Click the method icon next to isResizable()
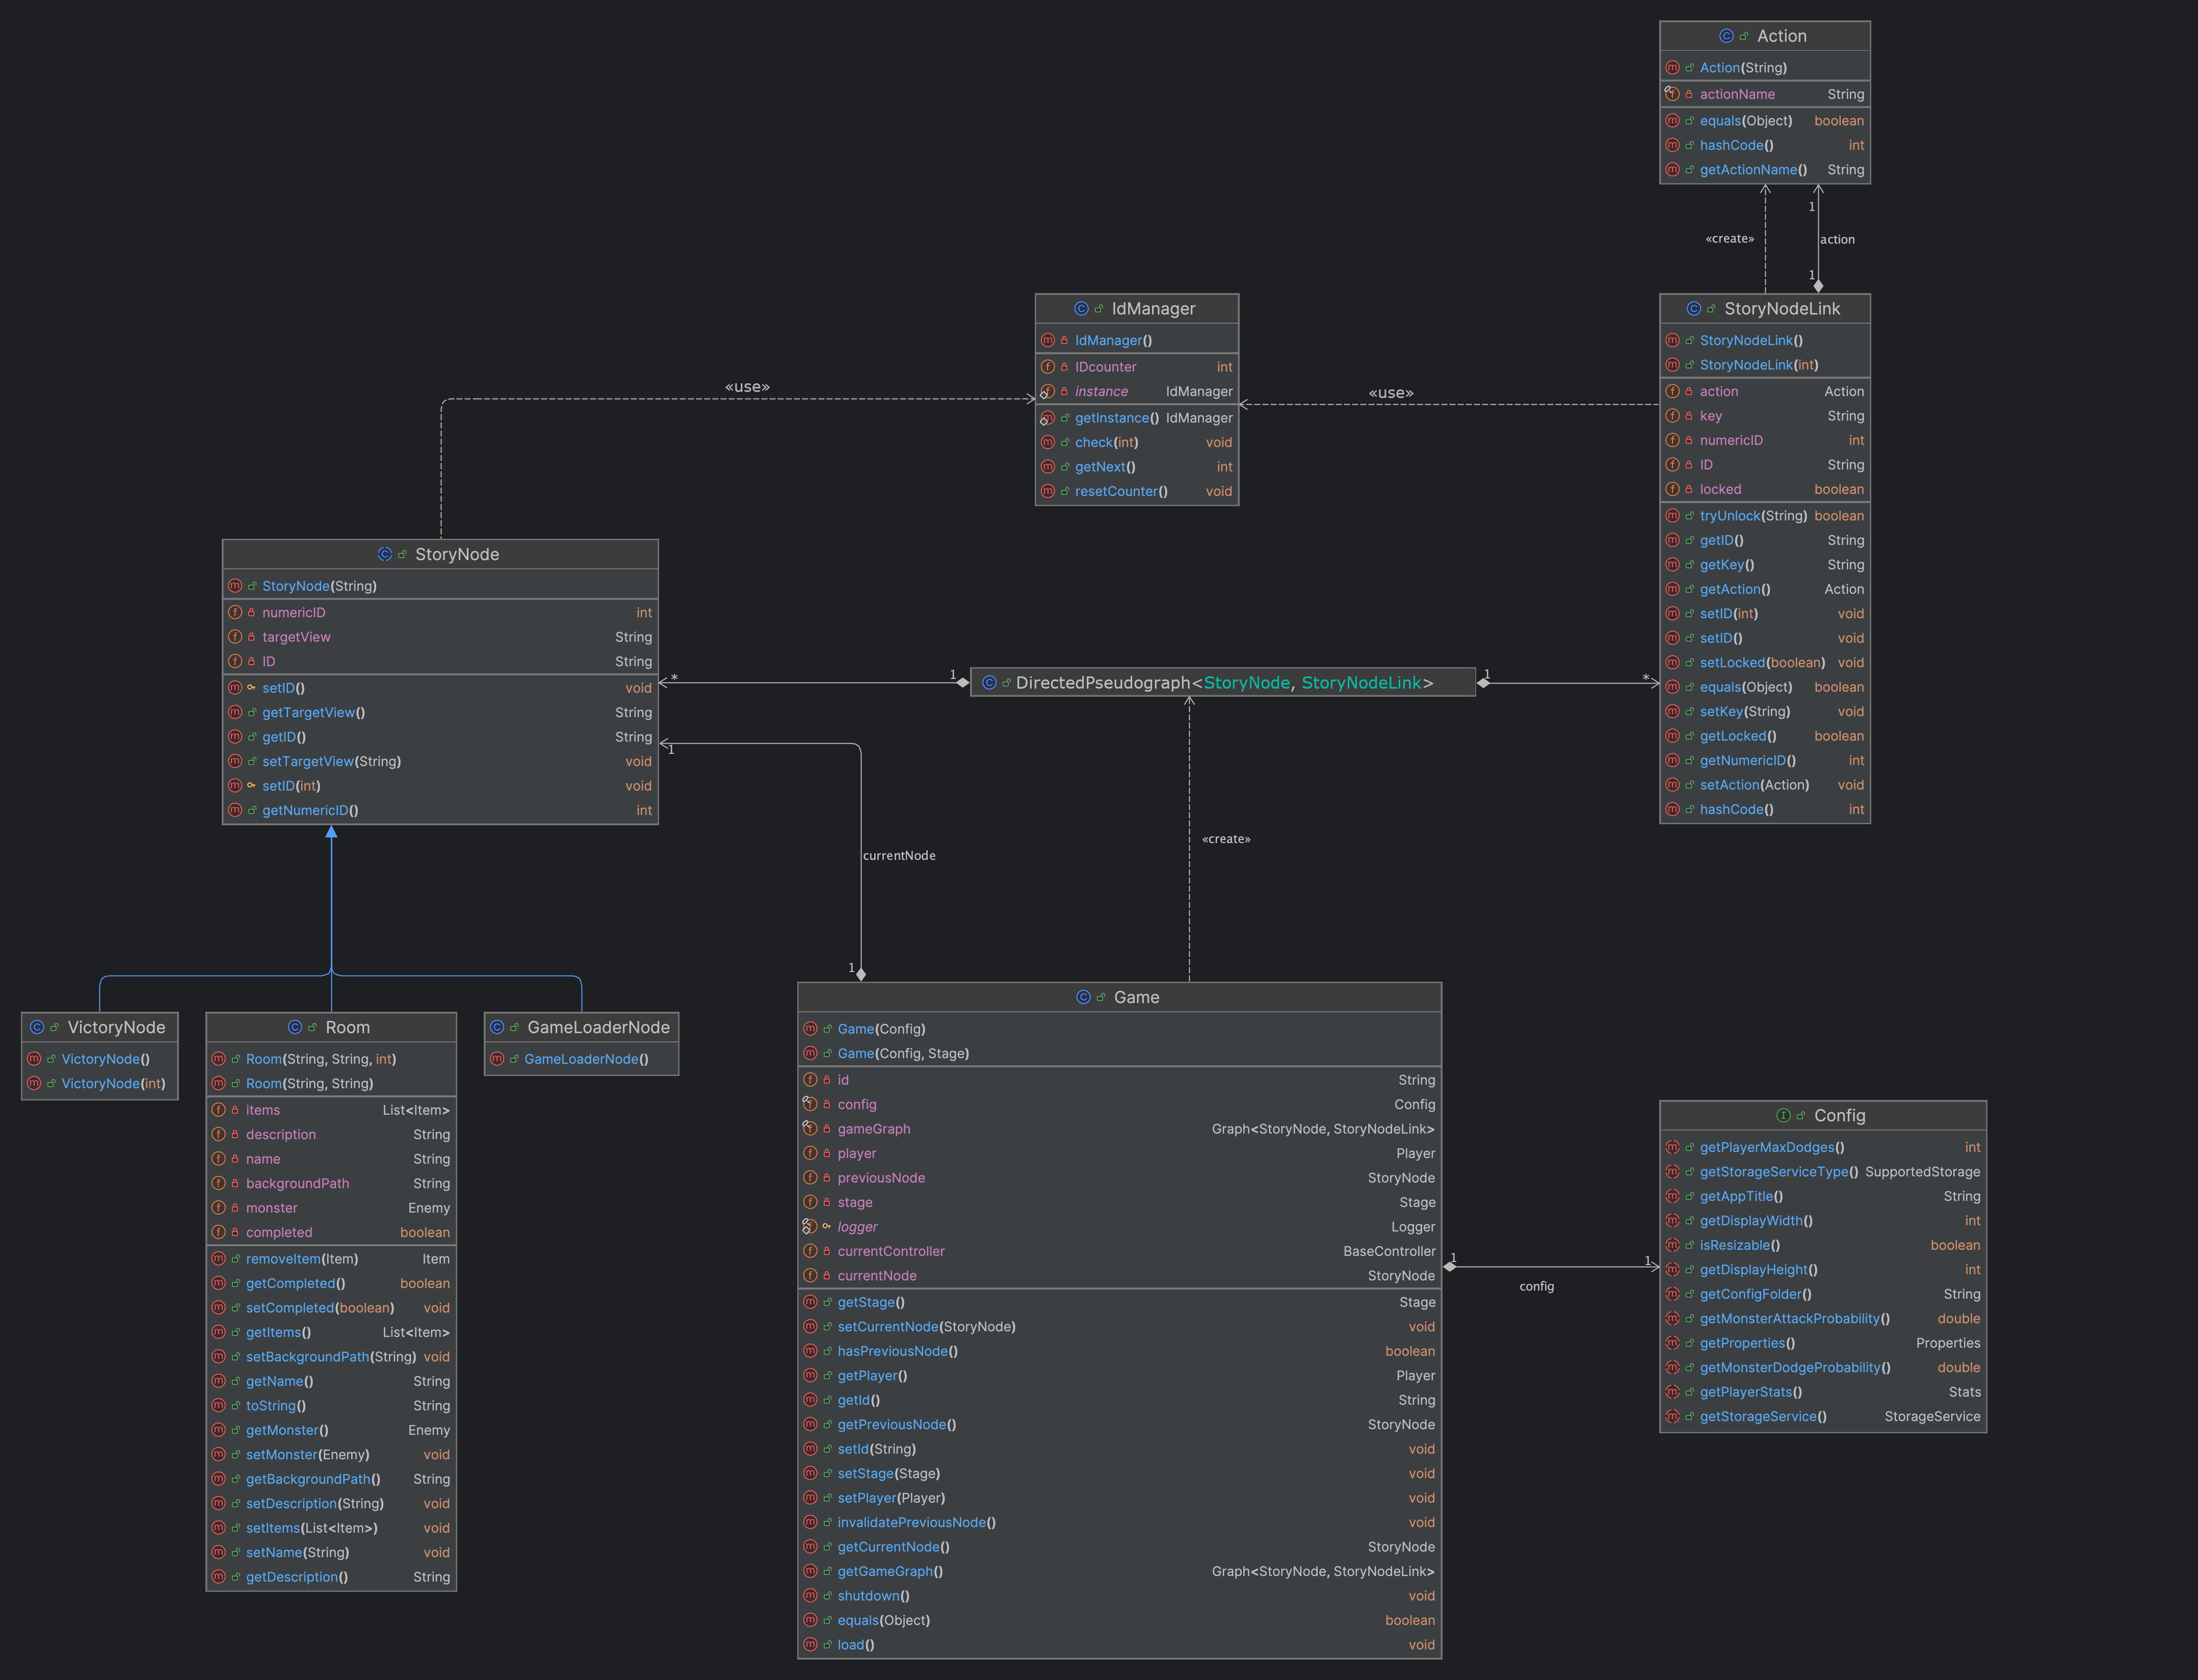 [1672, 1245]
